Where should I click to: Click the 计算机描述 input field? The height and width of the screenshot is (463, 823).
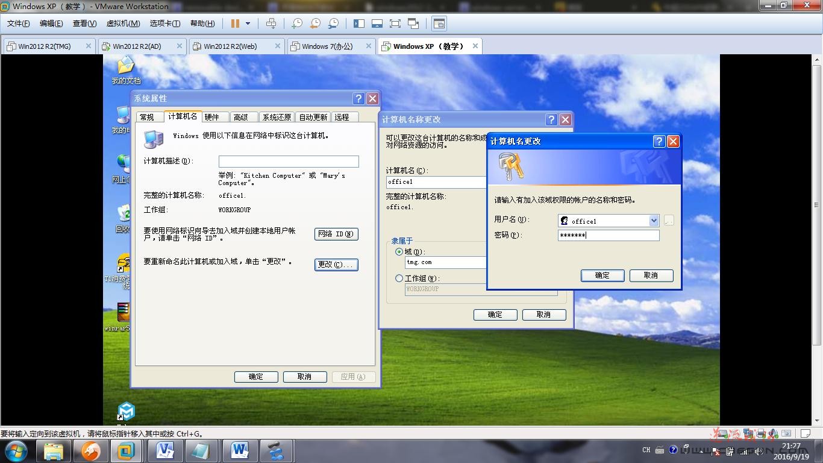coord(289,161)
